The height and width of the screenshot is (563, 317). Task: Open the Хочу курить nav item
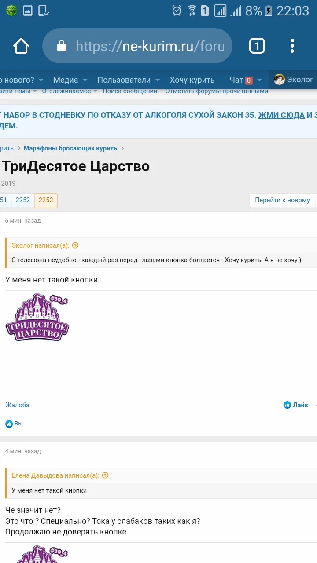[x=192, y=80]
